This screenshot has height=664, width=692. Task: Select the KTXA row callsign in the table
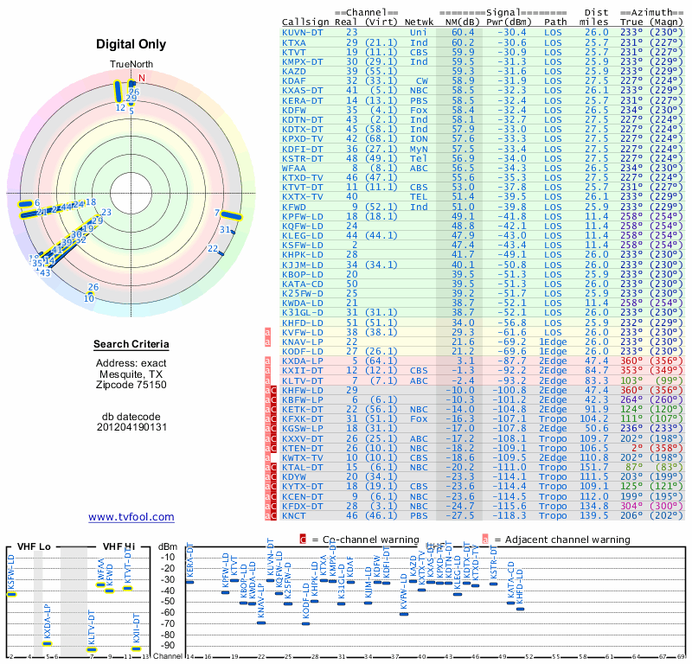click(x=294, y=42)
